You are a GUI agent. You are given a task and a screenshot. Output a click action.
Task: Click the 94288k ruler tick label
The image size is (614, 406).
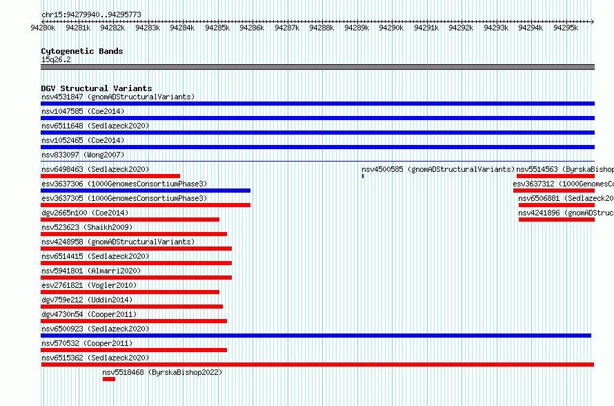point(321,28)
